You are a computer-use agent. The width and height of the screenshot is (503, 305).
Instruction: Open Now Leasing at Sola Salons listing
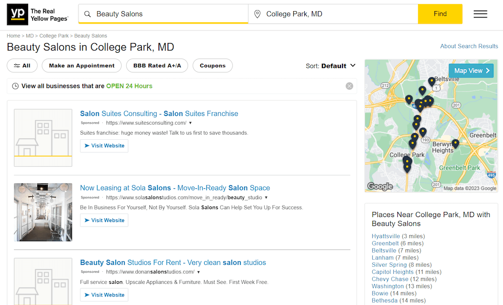click(x=175, y=188)
